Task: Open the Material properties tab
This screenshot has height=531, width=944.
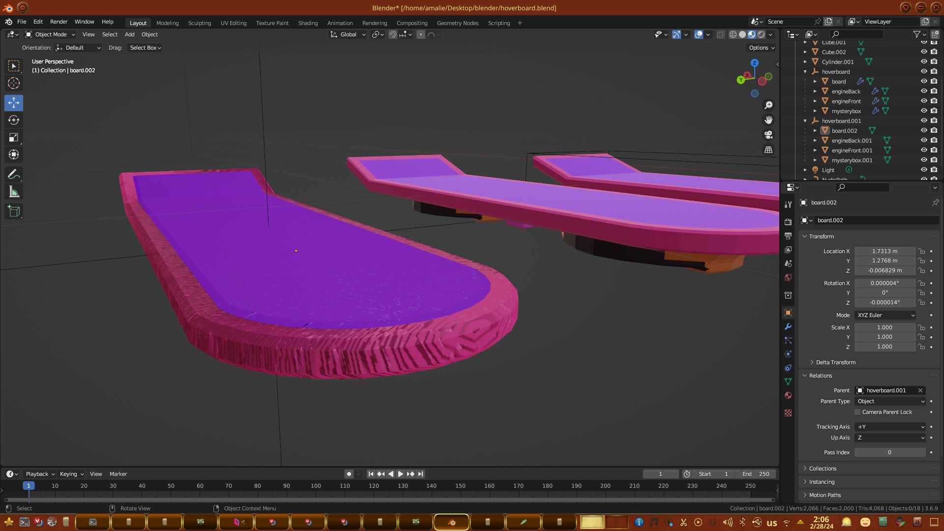Action: coord(788,395)
